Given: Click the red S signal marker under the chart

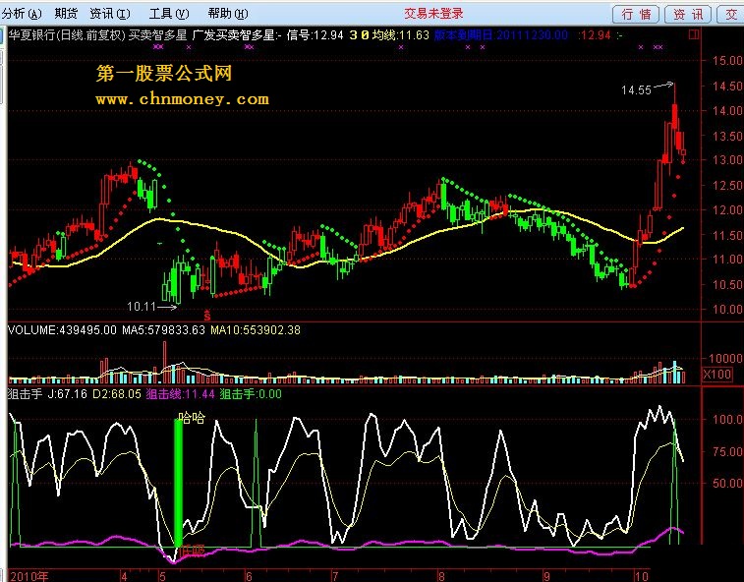Looking at the screenshot, I should pyautogui.click(x=206, y=315).
